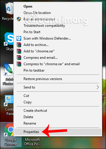Click WinRAR icon beside Compress to "chrome.rar" and email

click(19, 64)
